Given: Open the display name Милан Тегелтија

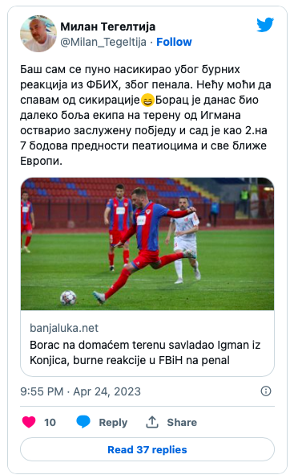Looking at the screenshot, I should pyautogui.click(x=108, y=27).
